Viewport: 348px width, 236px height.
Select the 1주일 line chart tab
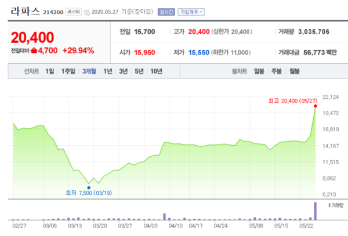pyautogui.click(x=68, y=71)
